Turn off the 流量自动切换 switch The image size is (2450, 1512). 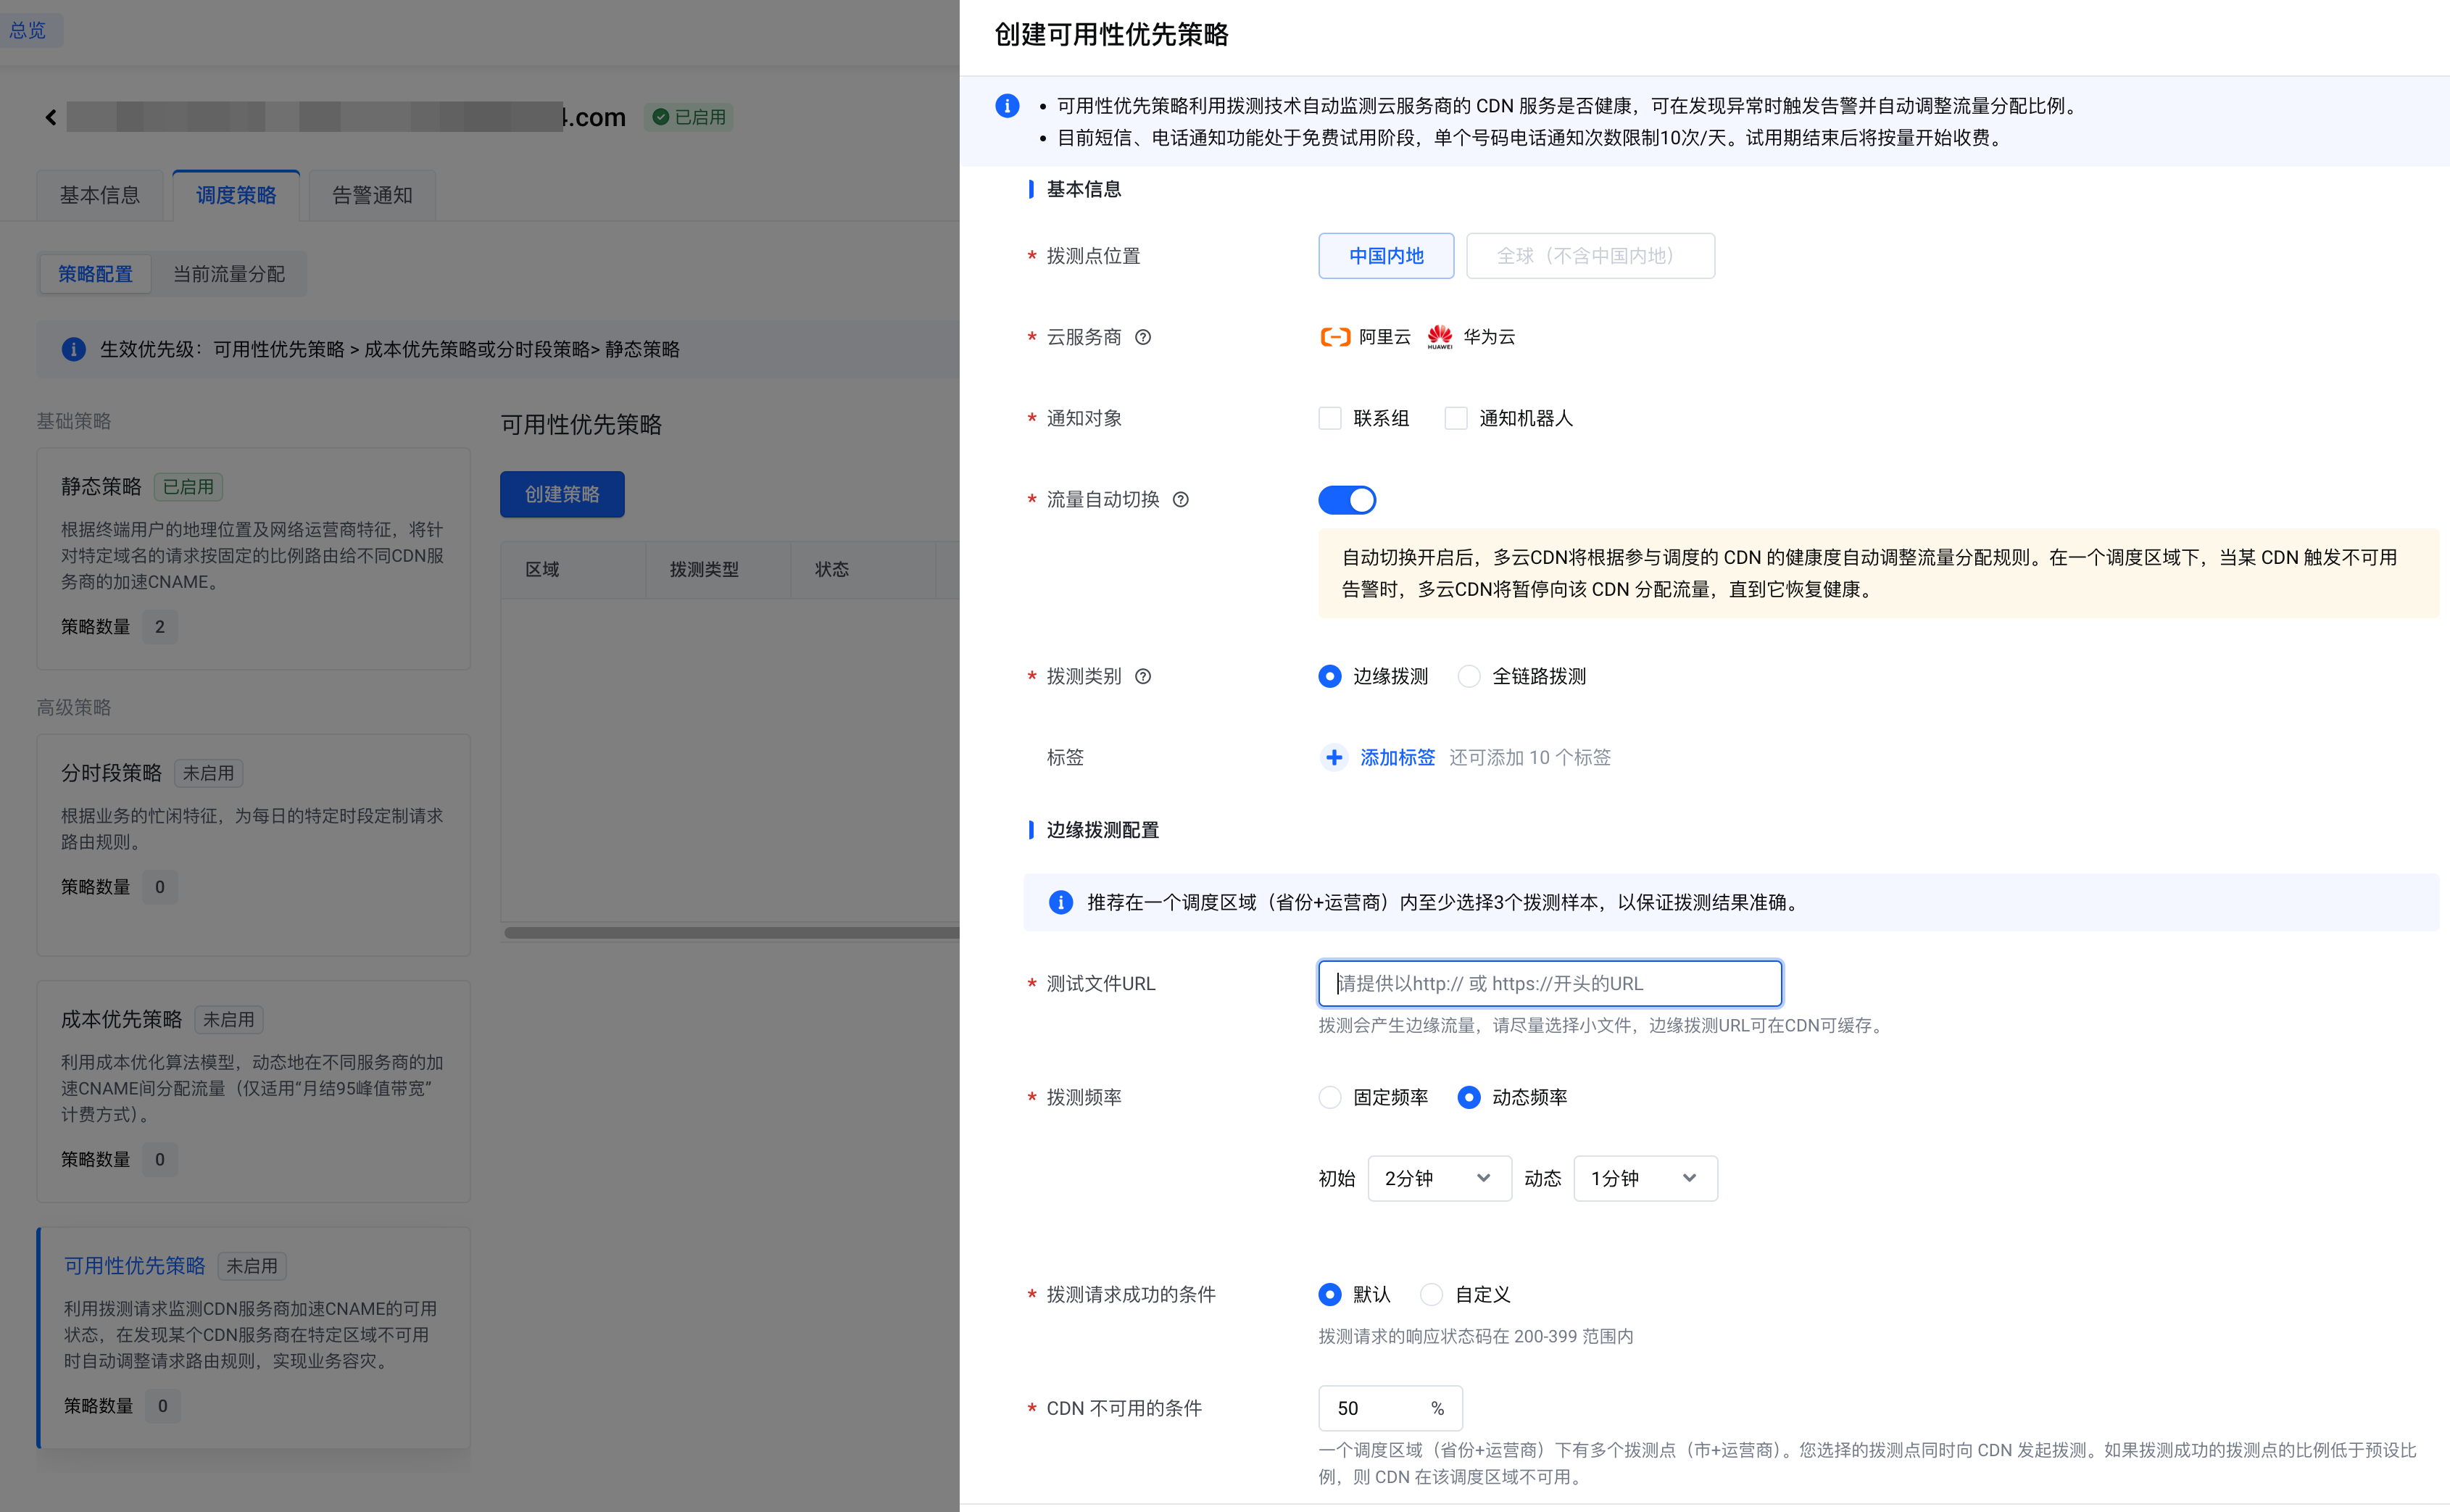coord(1346,499)
